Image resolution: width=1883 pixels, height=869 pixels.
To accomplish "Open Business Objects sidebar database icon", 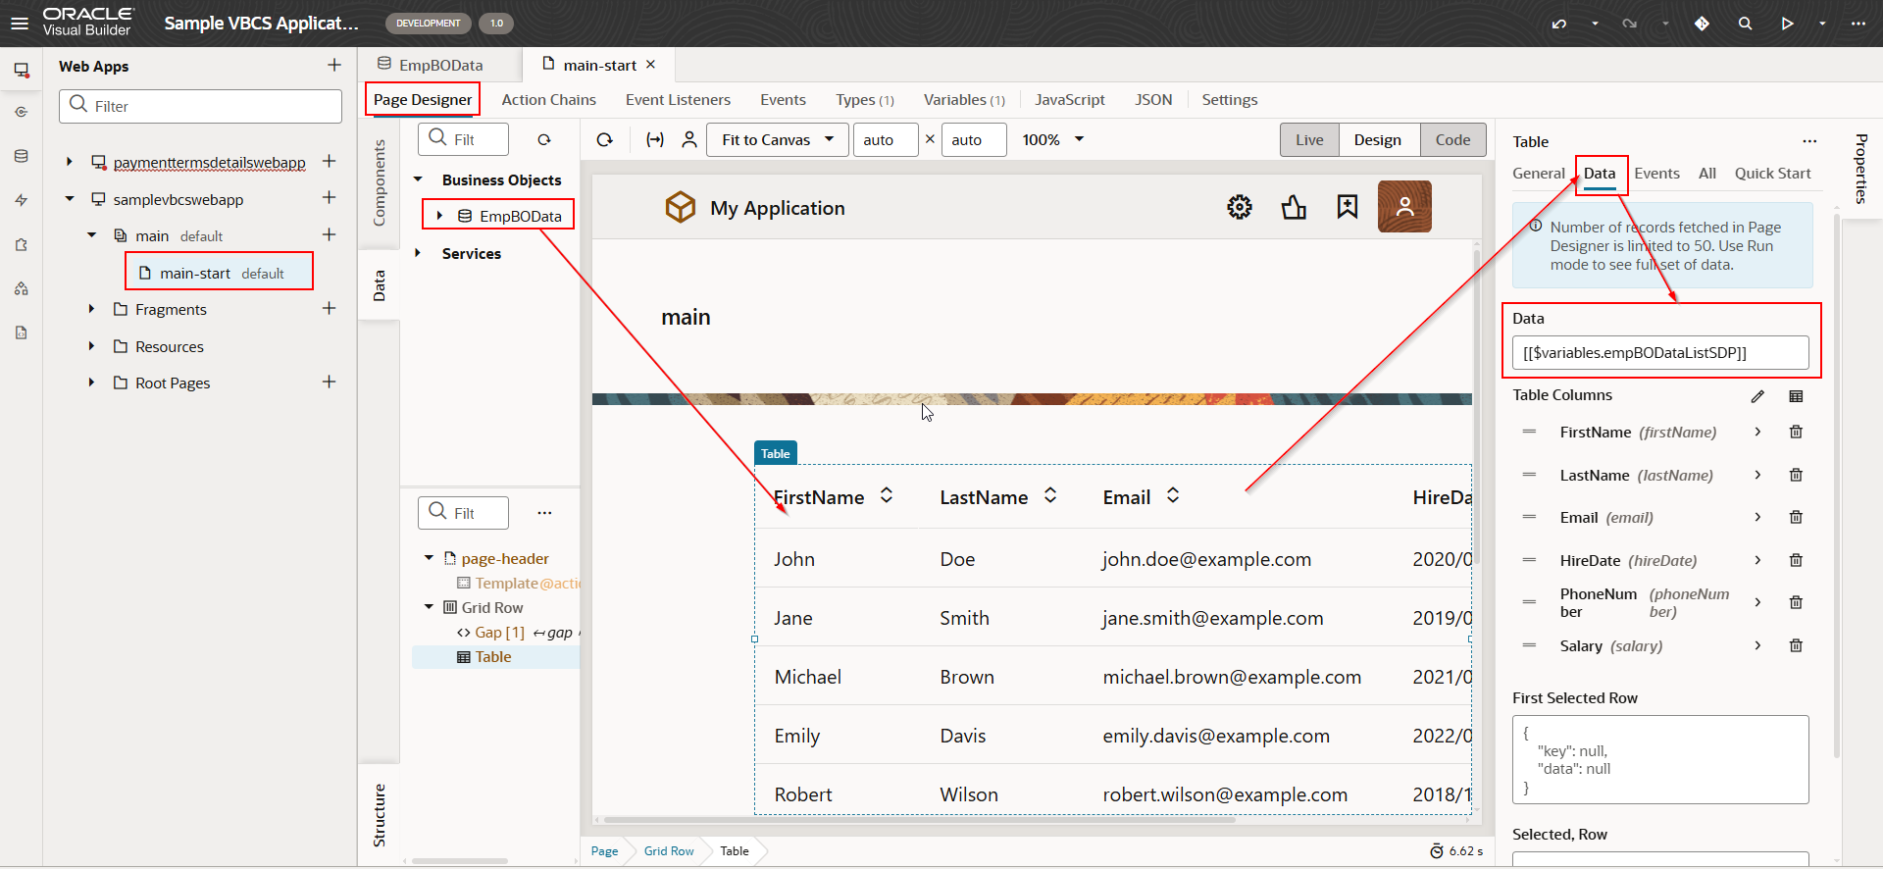I will pyautogui.click(x=21, y=156).
